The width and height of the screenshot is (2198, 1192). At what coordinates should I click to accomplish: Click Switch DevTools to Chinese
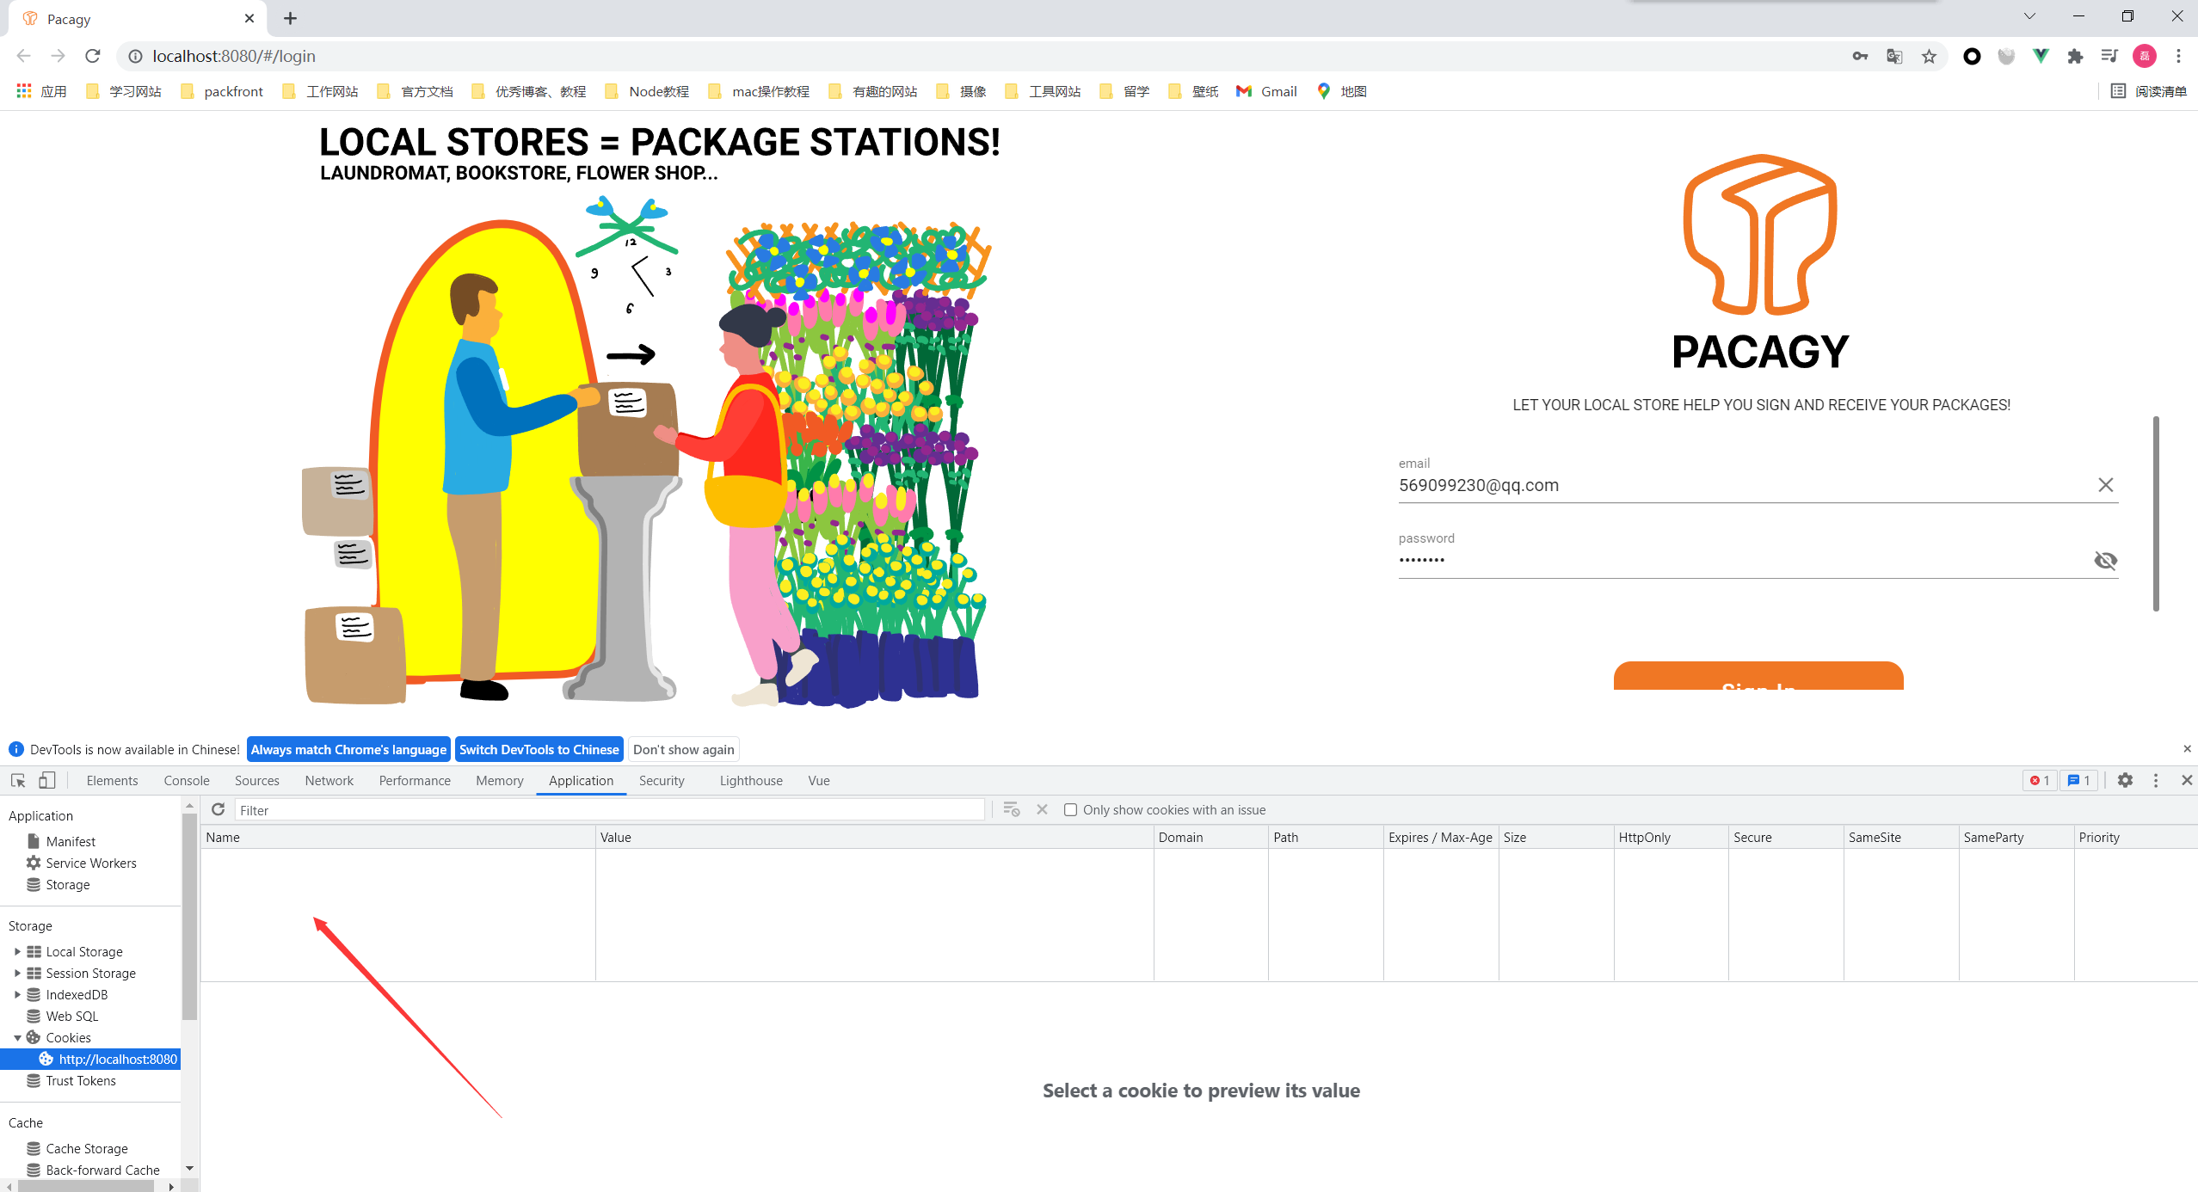pyautogui.click(x=539, y=749)
